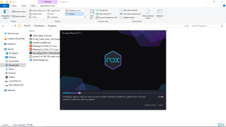Sort by Name column header
Viewport: 226px width, 127px height.
(x=32, y=31)
